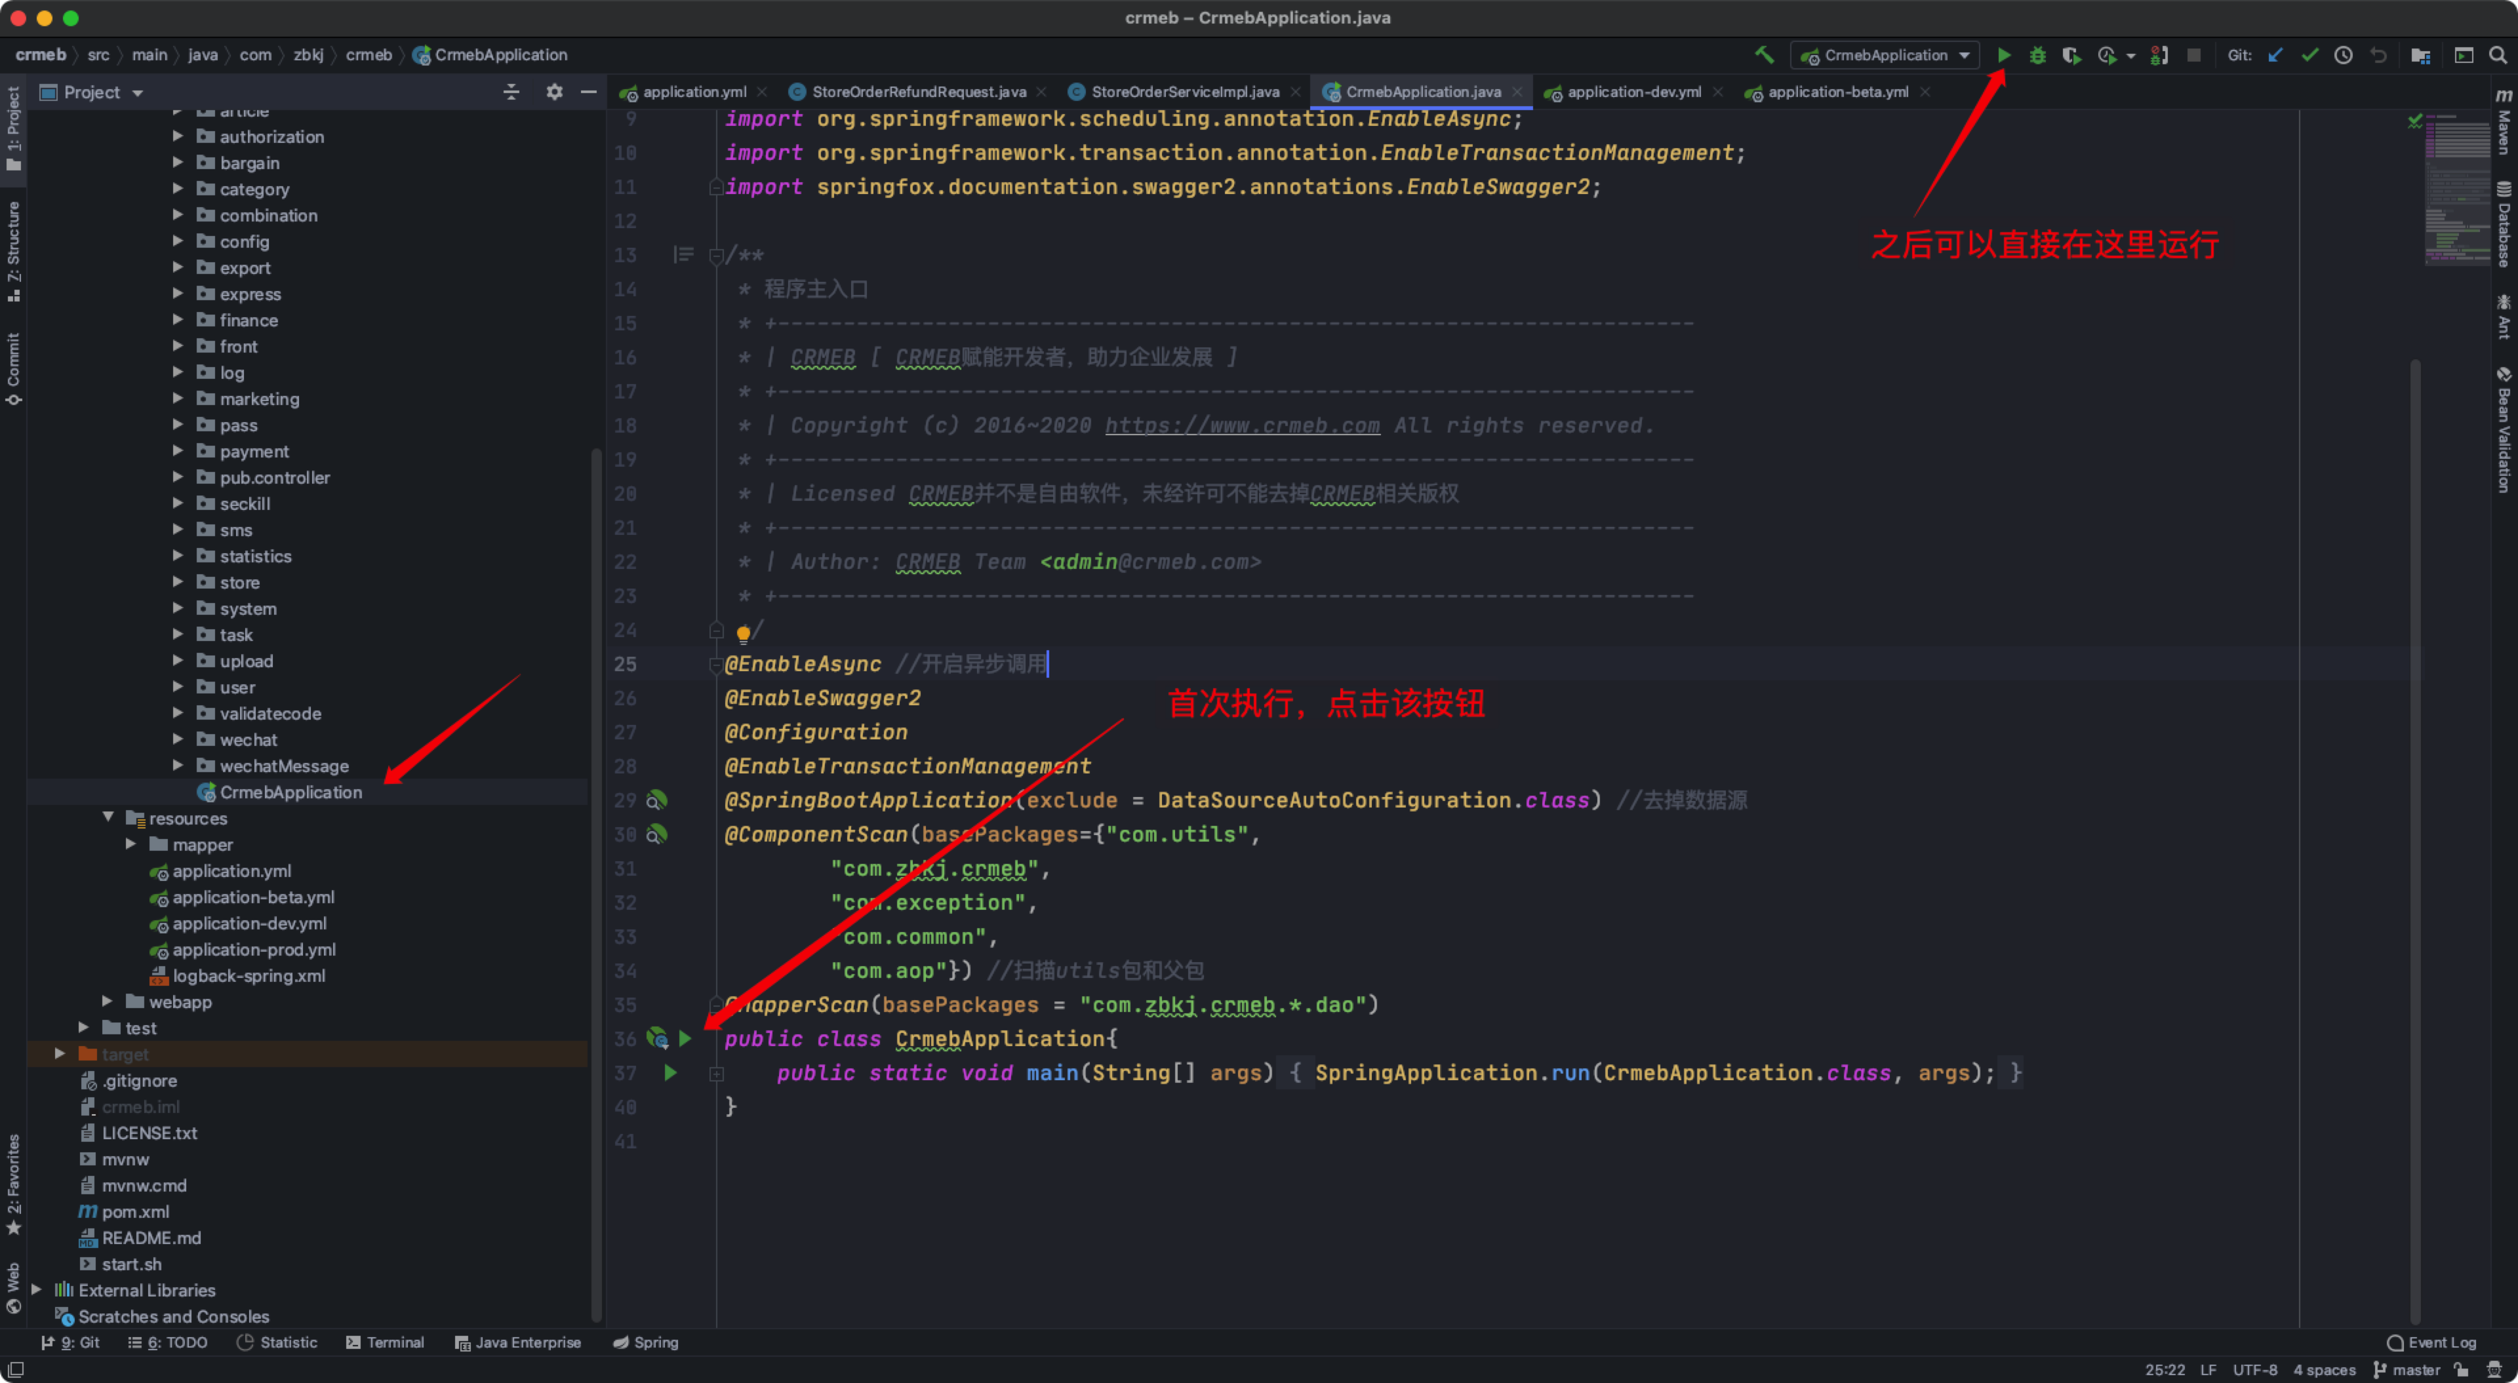Expand the resources folder
2518x1383 pixels.
(x=108, y=818)
